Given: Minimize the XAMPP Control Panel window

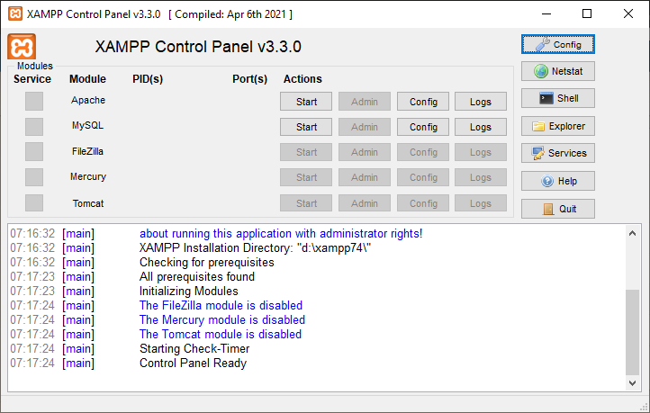Looking at the screenshot, I should click(546, 13).
